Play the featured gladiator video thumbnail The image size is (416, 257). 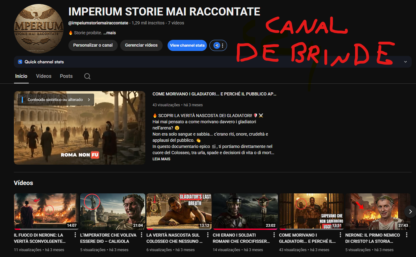click(80, 128)
